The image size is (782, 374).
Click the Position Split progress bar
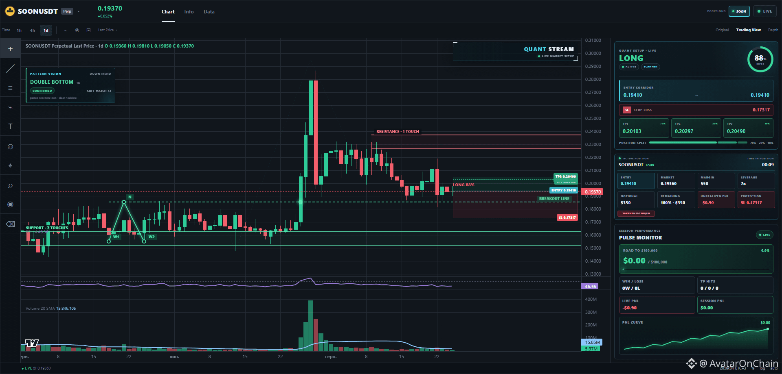click(x=699, y=143)
